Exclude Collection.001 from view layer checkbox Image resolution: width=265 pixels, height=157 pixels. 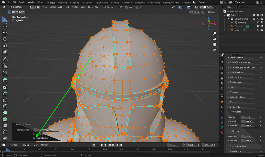254,19
